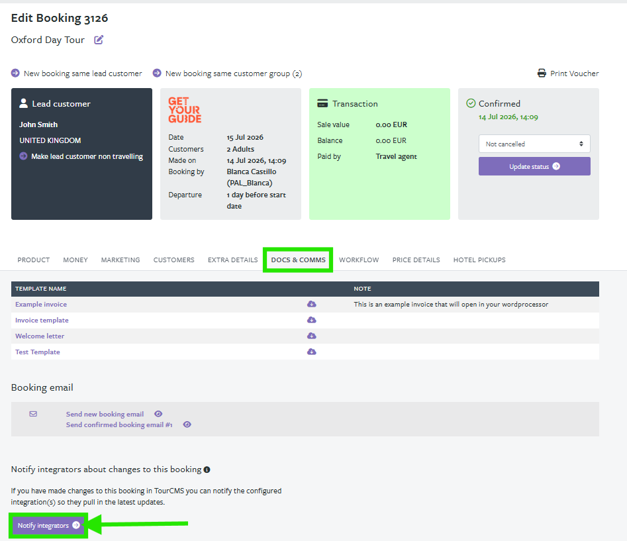The width and height of the screenshot is (627, 541).
Task: Download the Welcome letter cloud icon
Action: point(311,336)
